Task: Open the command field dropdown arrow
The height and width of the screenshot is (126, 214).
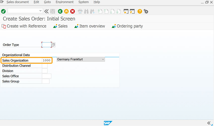Action: [40, 11]
